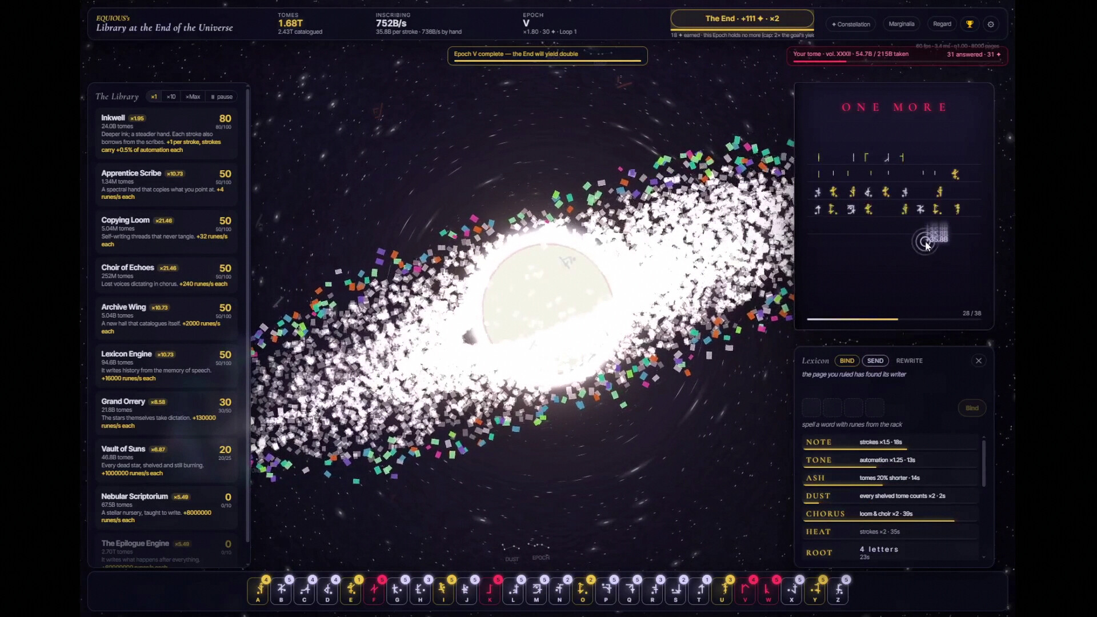Toggle the pause button in The Library

click(x=222, y=97)
